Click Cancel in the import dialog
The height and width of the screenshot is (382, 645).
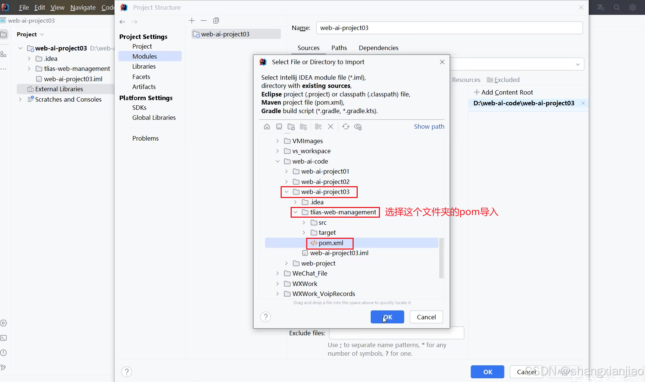pyautogui.click(x=426, y=317)
